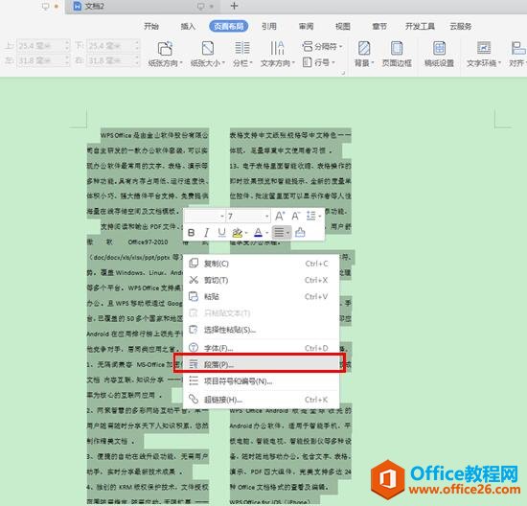Screen dimensions: 527x506
Task: Open the 行号 line numbers menu
Action: pyautogui.click(x=319, y=62)
